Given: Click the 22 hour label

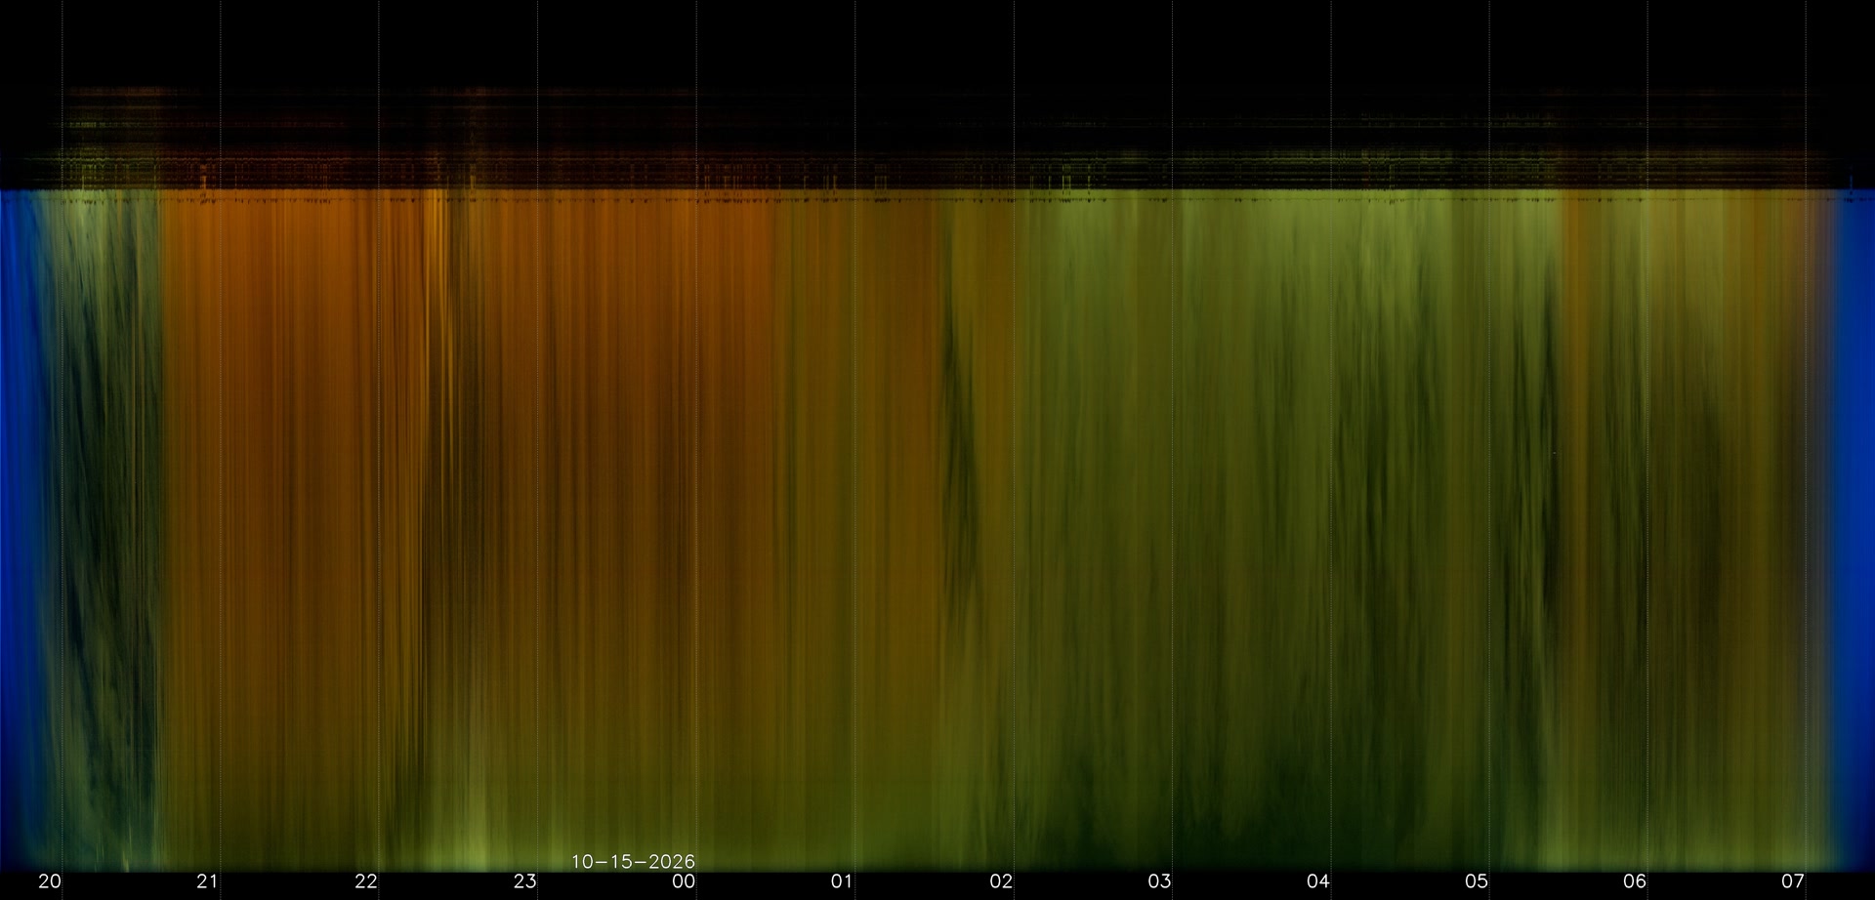Looking at the screenshot, I should tap(366, 881).
